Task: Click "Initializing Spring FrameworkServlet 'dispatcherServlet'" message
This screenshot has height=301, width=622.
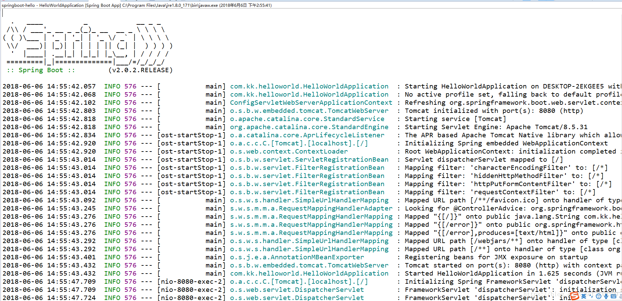Action: click(513, 282)
